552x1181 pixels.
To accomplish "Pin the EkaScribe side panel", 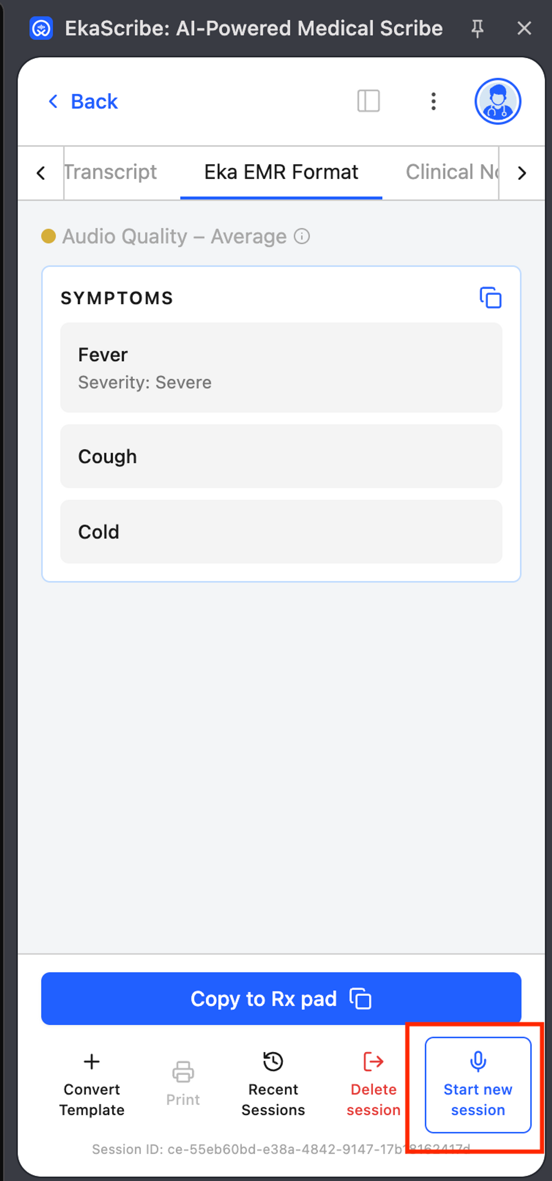I will (x=477, y=28).
